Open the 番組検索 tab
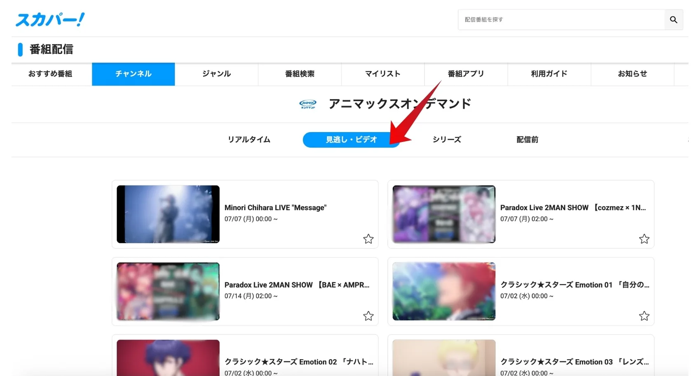This screenshot has width=692, height=376. tap(300, 74)
